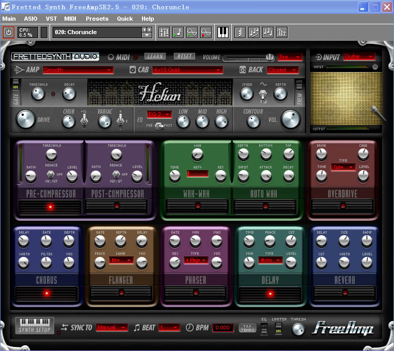The height and width of the screenshot is (351, 394).
Task: Open the EQ 2 dropdown
Action: click(x=160, y=114)
